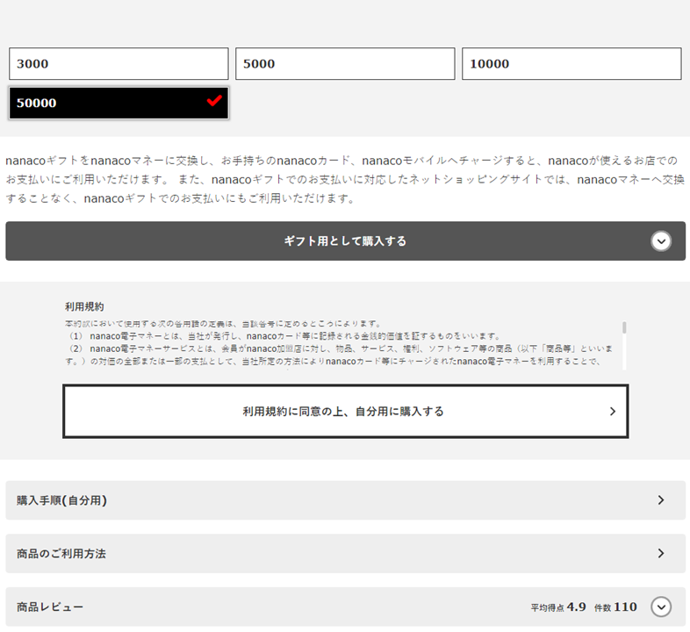The image size is (690, 632).
Task: Expand the 商品レビュー section
Action: point(346,607)
